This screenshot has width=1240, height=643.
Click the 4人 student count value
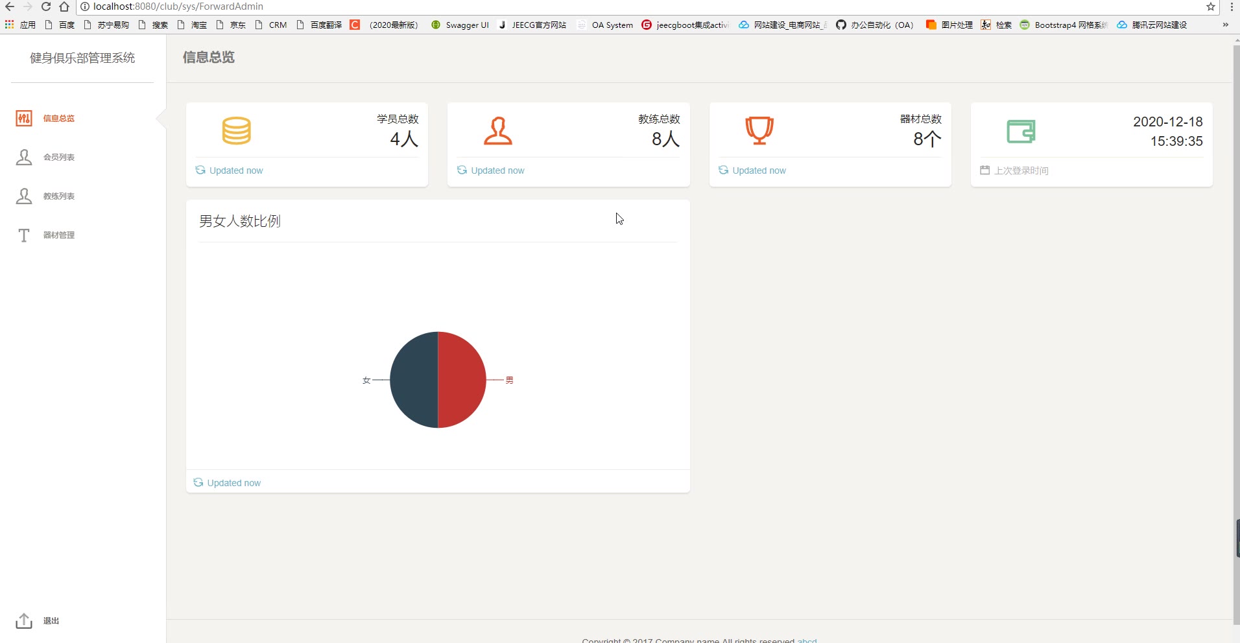tap(404, 139)
